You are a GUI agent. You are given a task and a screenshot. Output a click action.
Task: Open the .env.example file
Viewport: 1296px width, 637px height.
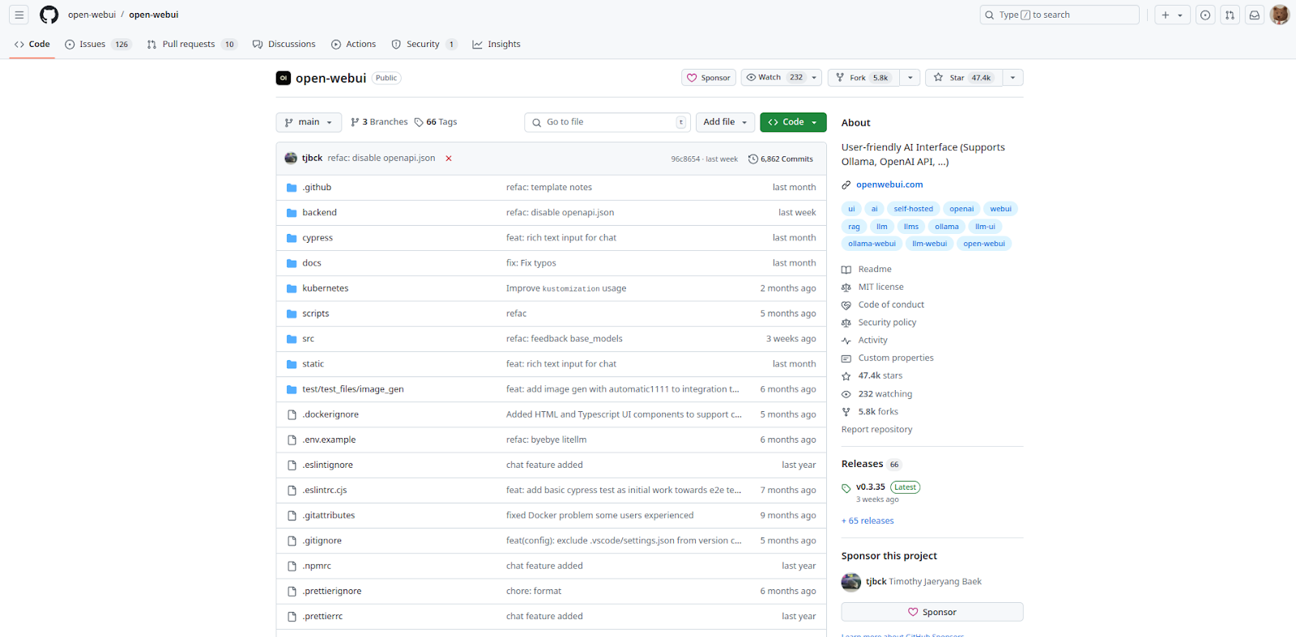click(329, 440)
